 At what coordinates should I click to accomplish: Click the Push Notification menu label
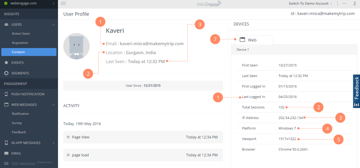click(28, 94)
